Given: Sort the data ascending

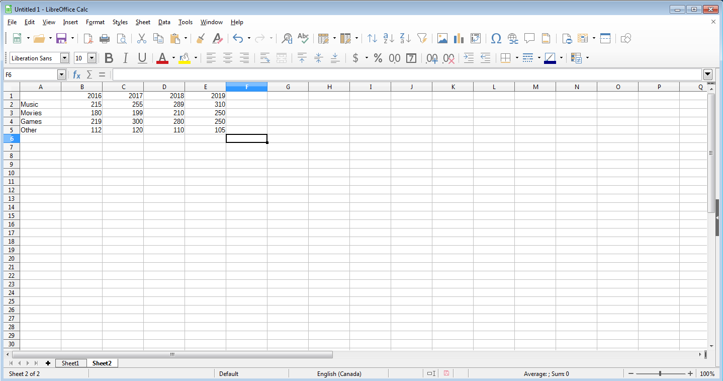Looking at the screenshot, I should [x=387, y=38].
